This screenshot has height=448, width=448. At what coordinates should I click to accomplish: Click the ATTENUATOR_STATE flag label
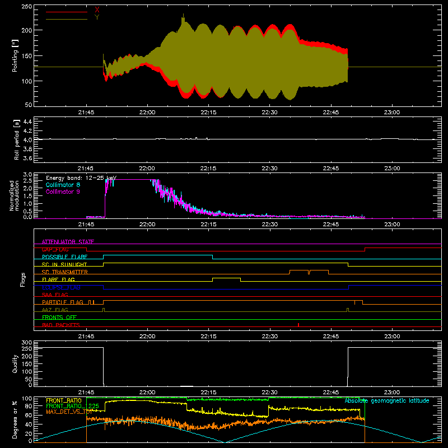[x=68, y=242]
